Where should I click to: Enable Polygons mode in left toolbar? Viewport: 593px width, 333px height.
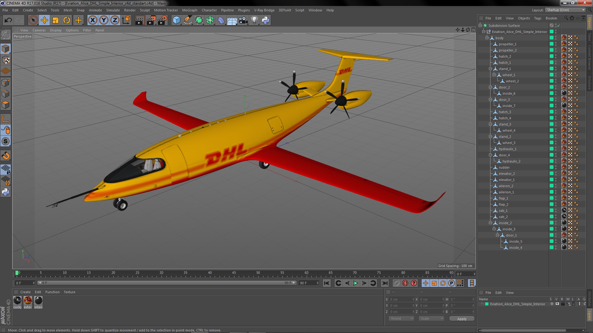[x=6, y=105]
